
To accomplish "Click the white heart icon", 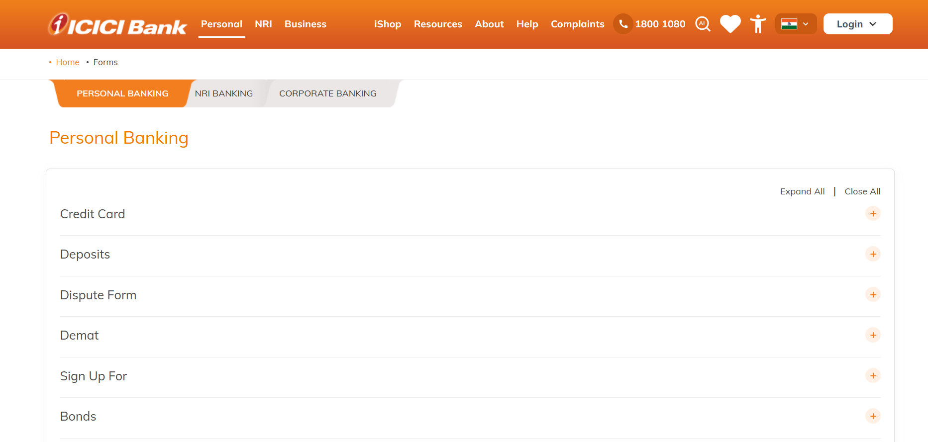I will pyautogui.click(x=730, y=24).
